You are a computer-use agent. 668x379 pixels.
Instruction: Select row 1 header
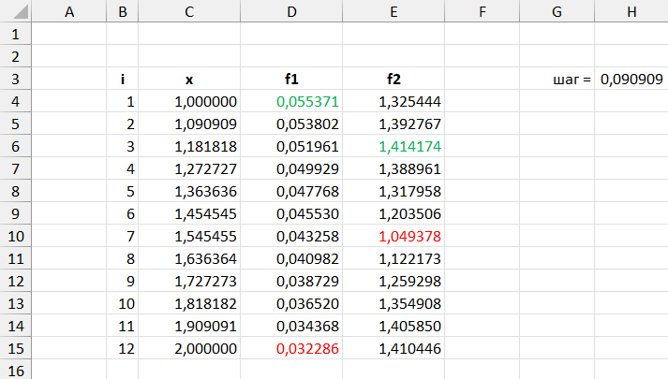coord(16,34)
